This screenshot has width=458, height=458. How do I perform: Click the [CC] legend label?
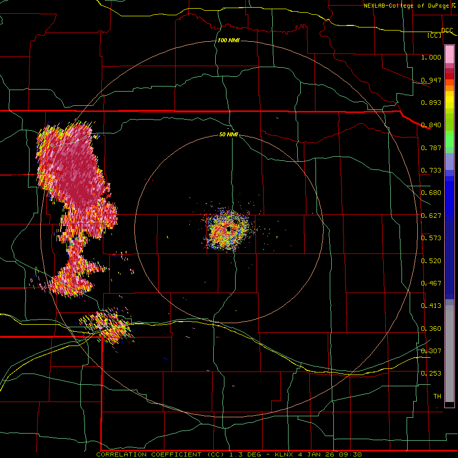435,36
